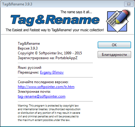Click the pencil and note logo icon
The width and height of the screenshot is (135, 127).
(x=118, y=21)
